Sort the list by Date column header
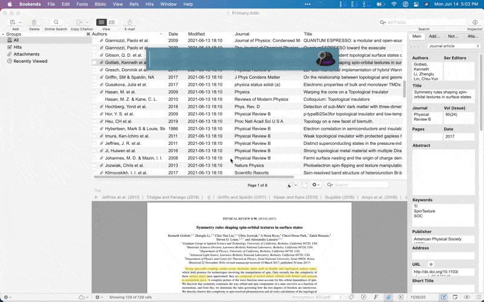 tap(173, 34)
